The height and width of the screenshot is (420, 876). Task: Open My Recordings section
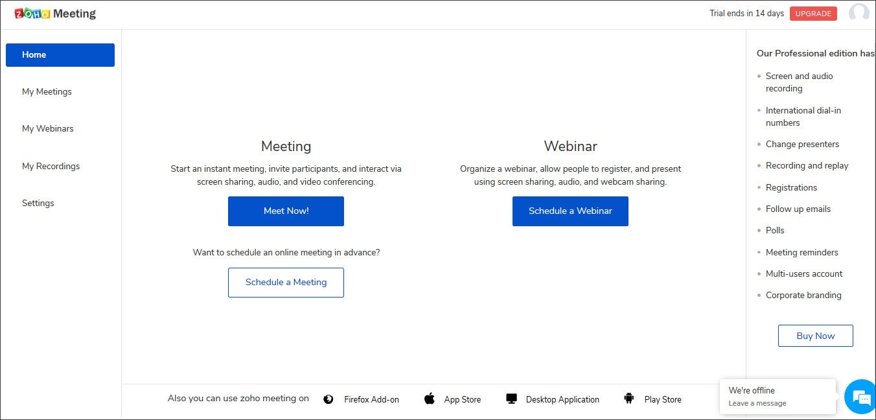pyautogui.click(x=51, y=167)
